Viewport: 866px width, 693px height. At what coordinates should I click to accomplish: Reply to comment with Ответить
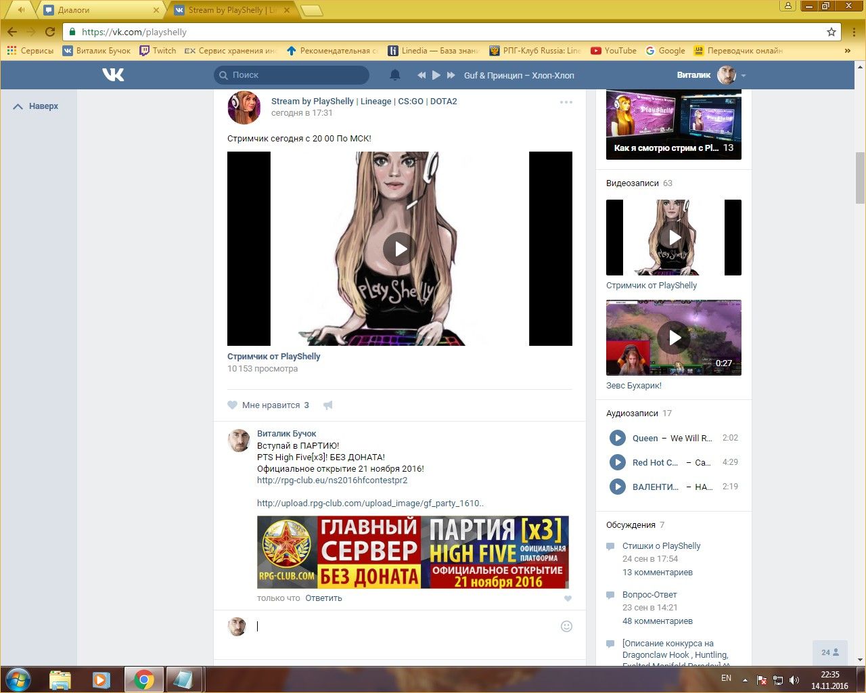(323, 598)
